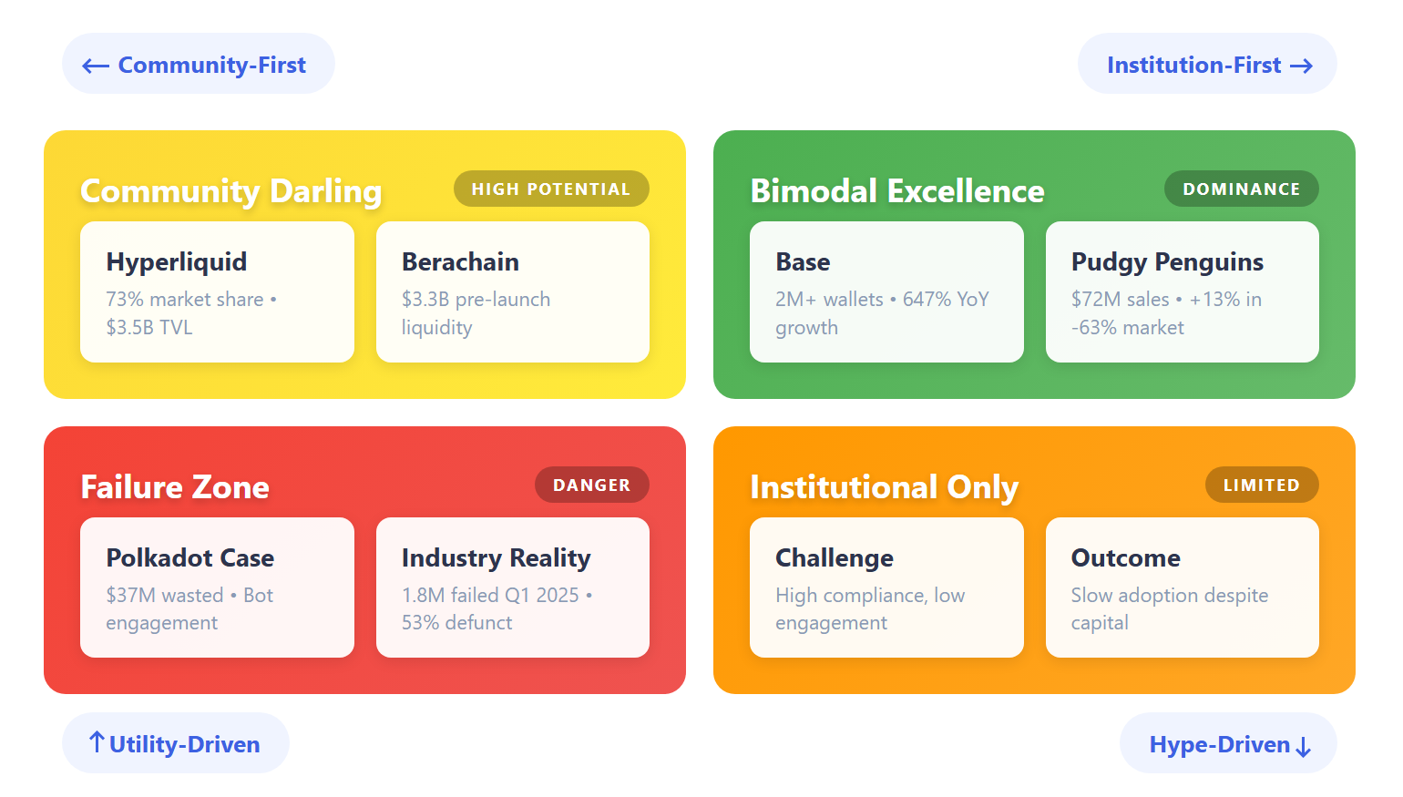The width and height of the screenshot is (1403, 797).
Task: Select the Utility-Driven axis pill
Action: pos(176,744)
